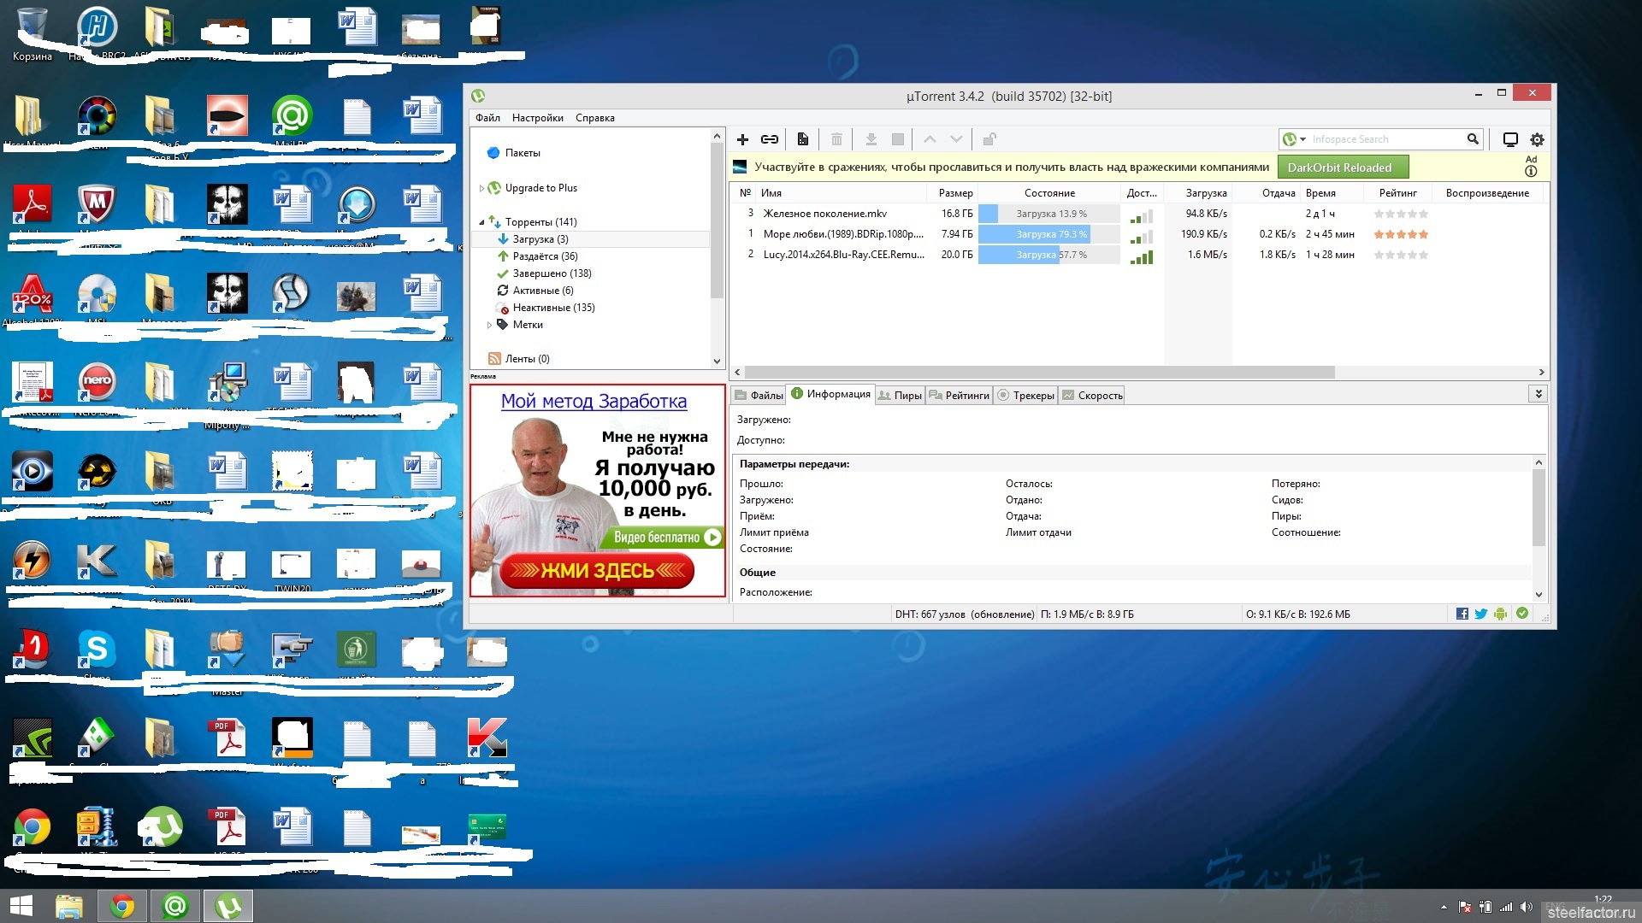Click the Facebook icon in the status bar
The height and width of the screenshot is (923, 1642).
(1462, 614)
